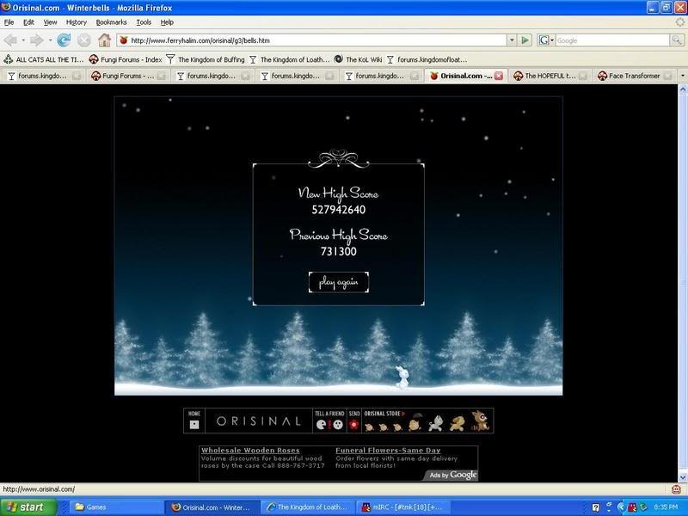Click the green Go arrow beside the address bar

coord(525,40)
